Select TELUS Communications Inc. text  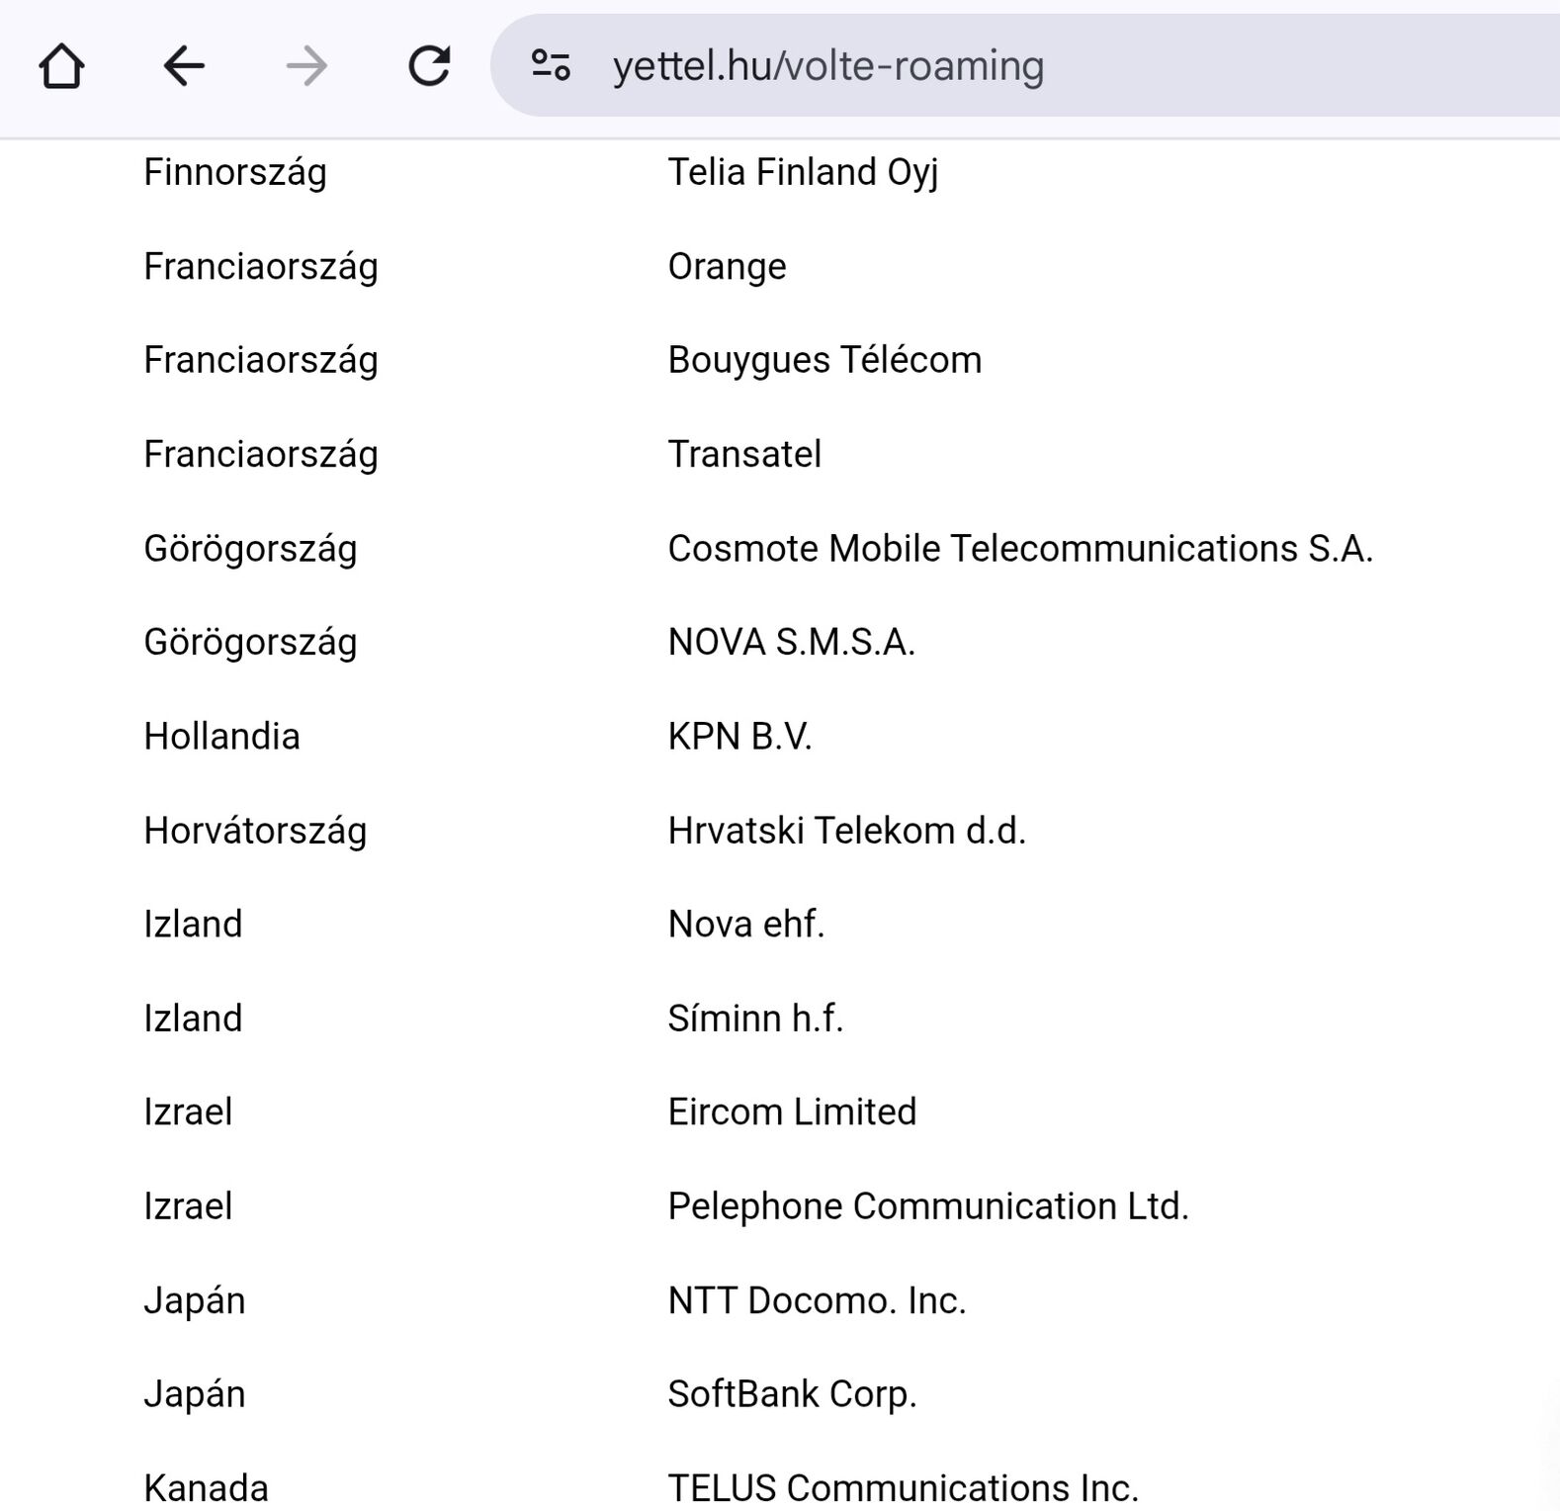point(904,1488)
